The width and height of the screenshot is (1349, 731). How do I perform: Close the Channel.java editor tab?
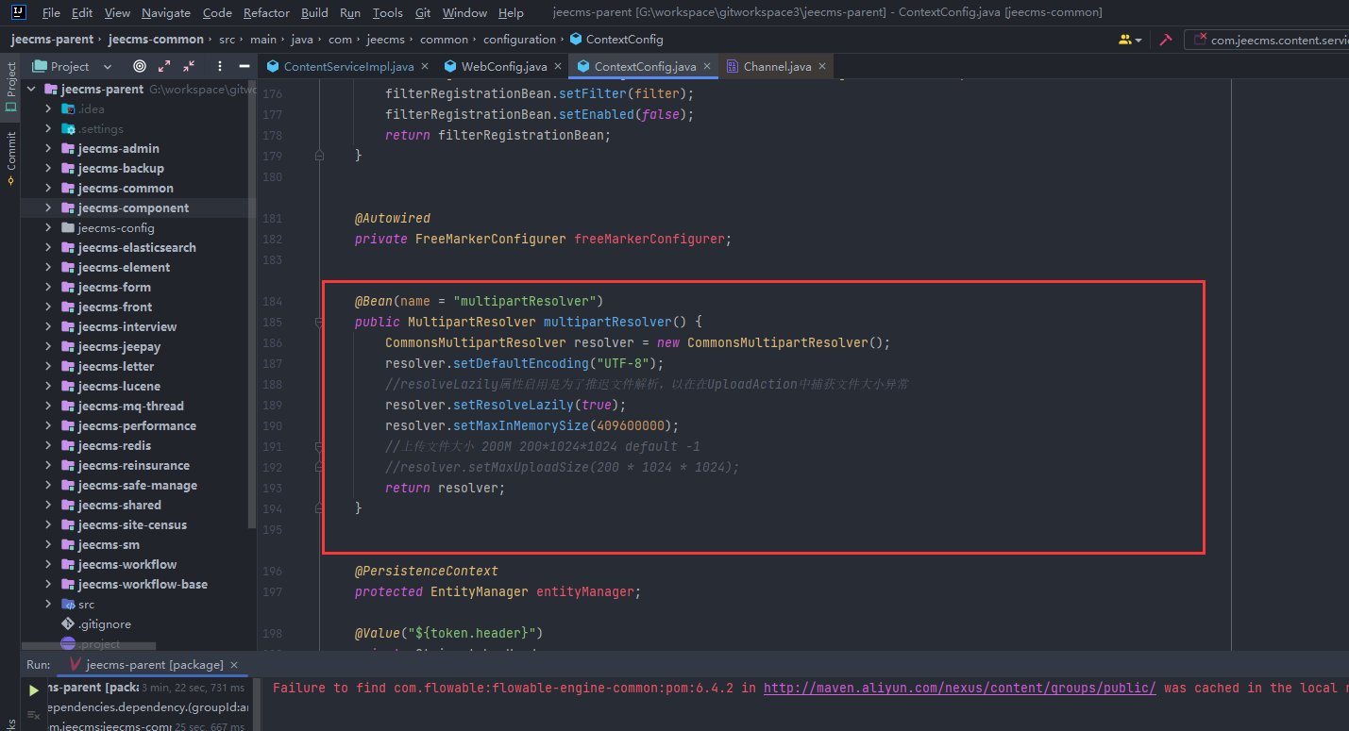click(822, 66)
